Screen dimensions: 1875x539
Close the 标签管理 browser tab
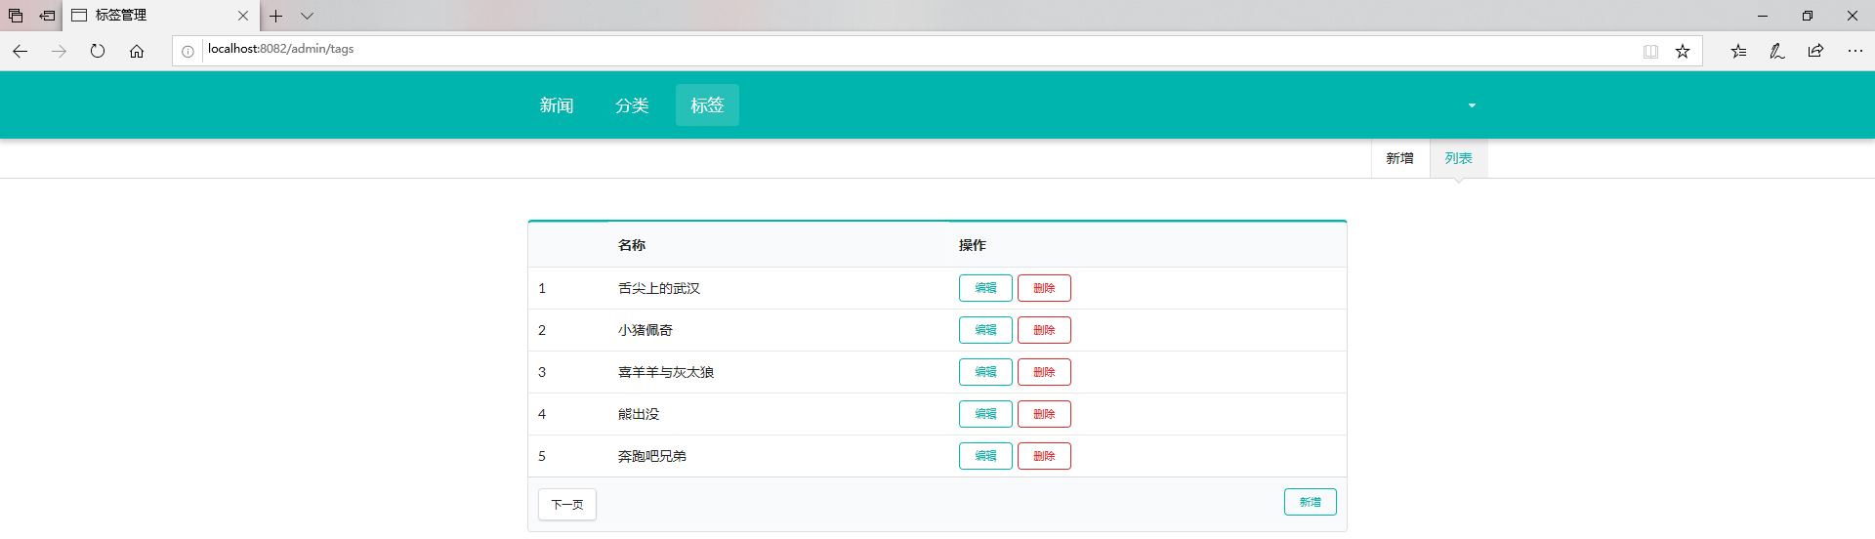(x=243, y=16)
